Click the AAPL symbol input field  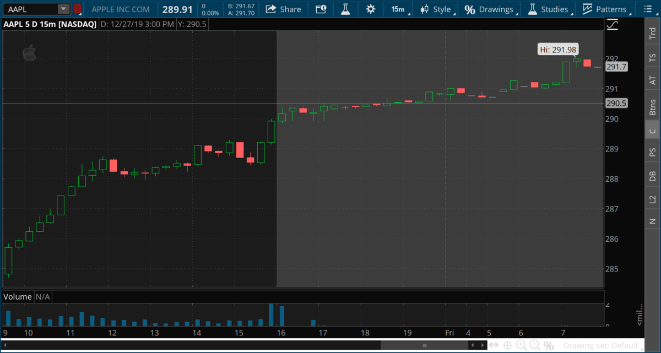coord(31,9)
